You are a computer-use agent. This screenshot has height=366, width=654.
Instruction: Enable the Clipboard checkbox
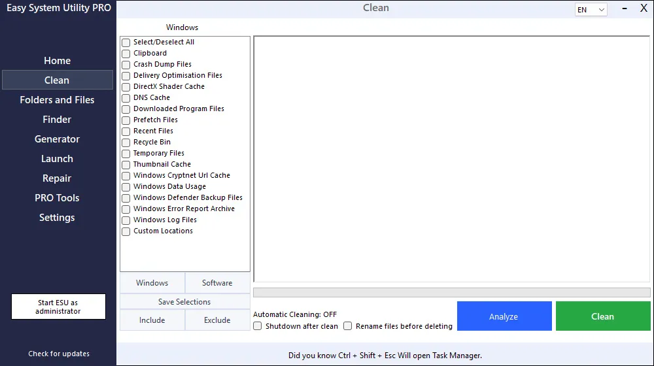[126, 54]
